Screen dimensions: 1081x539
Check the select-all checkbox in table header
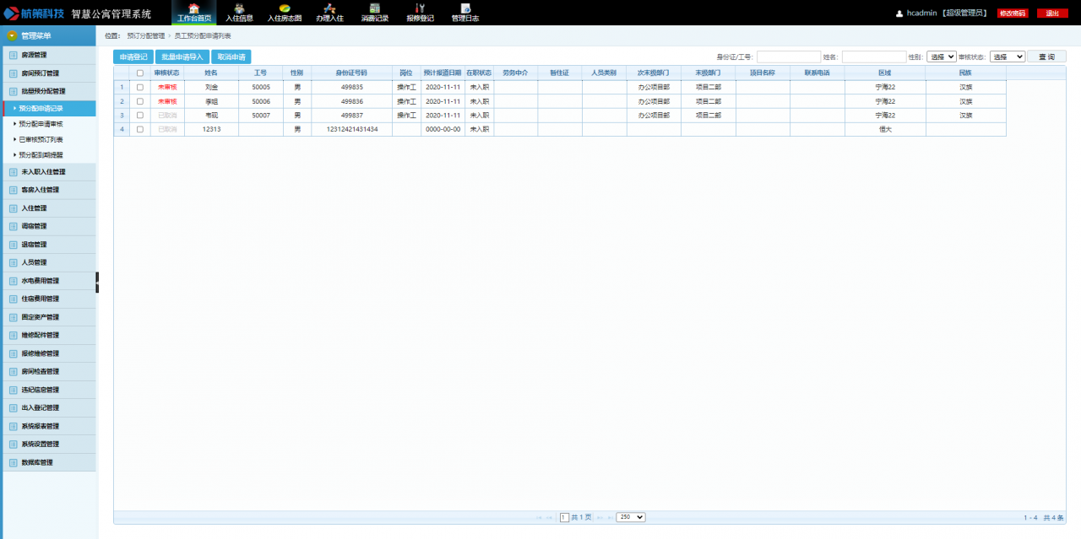(x=140, y=73)
